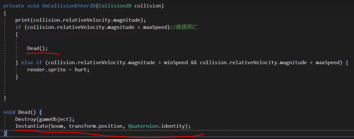Viewport: 354px width, 139px height.
Task: Click the gameObject argument
Action: point(54,119)
